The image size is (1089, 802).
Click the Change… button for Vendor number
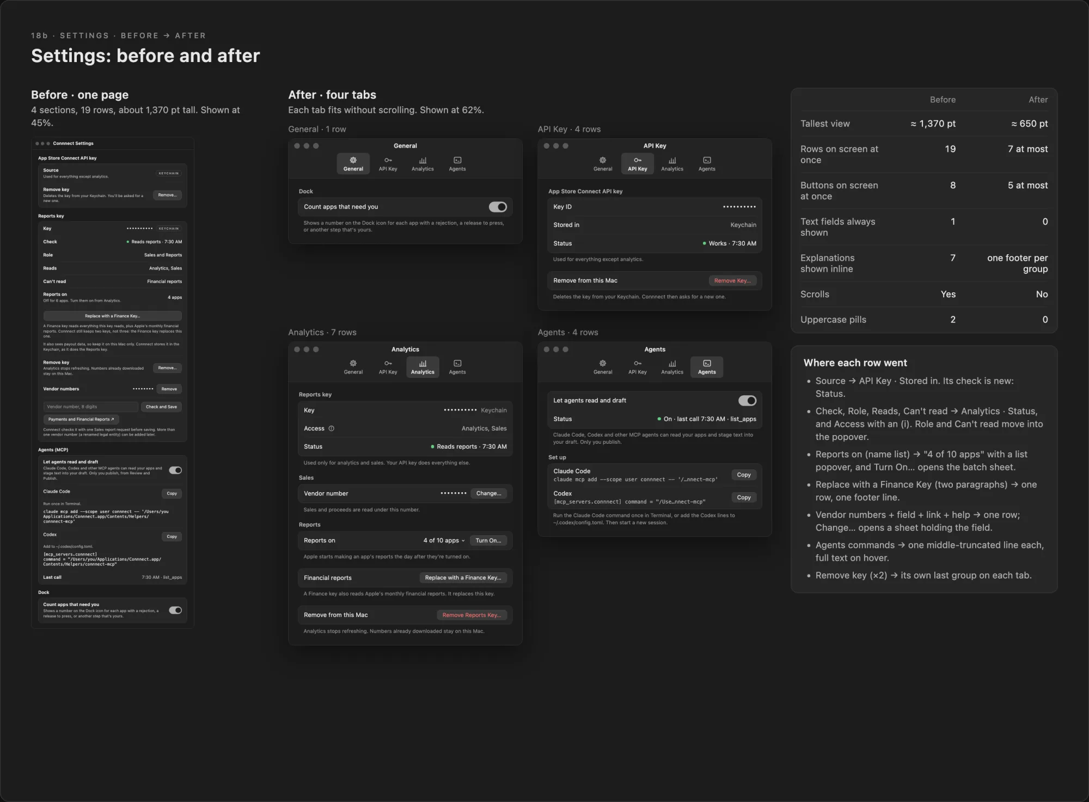point(488,493)
